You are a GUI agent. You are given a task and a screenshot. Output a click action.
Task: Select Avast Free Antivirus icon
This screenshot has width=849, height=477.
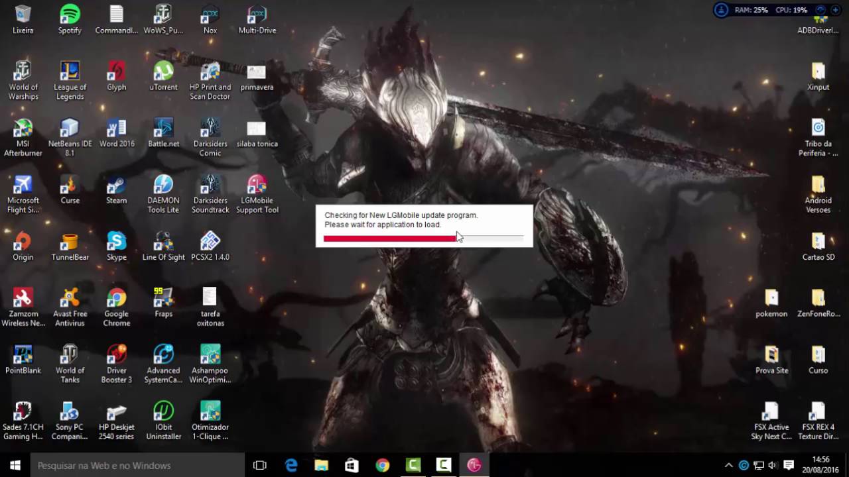coord(70,307)
